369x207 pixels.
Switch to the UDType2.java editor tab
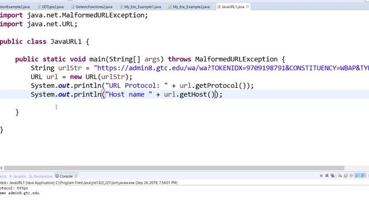point(51,7)
